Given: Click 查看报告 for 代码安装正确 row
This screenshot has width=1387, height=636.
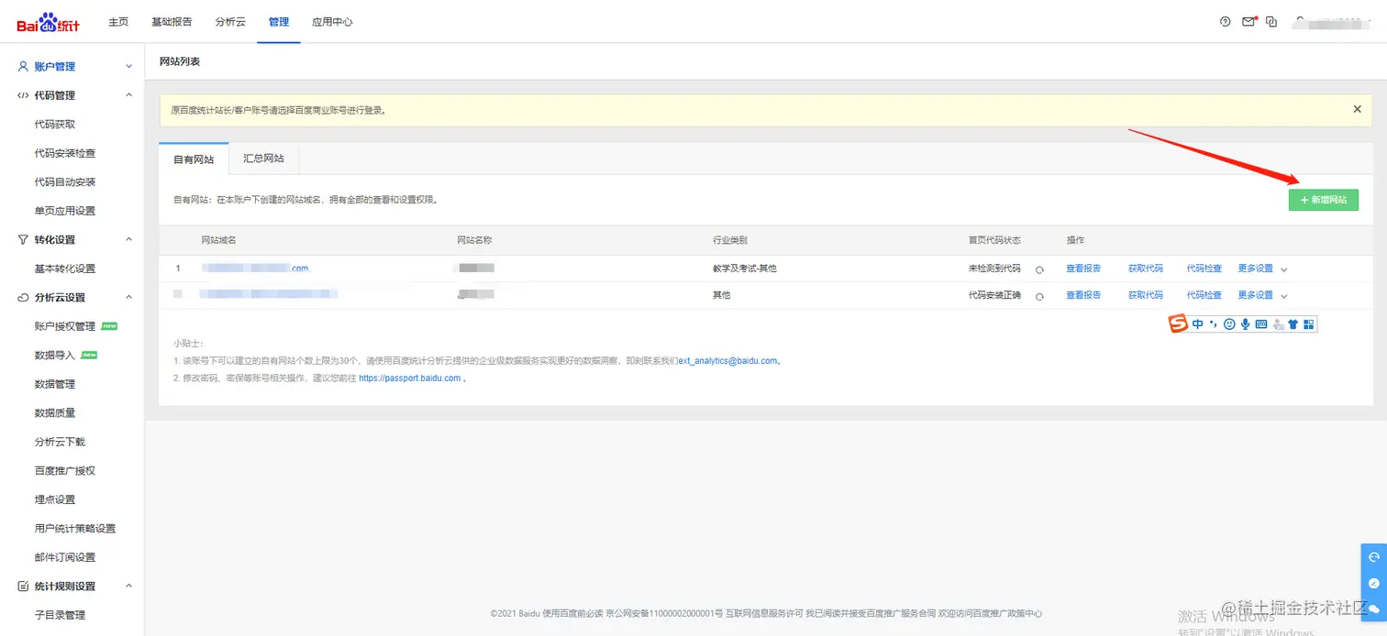Looking at the screenshot, I should (1083, 295).
